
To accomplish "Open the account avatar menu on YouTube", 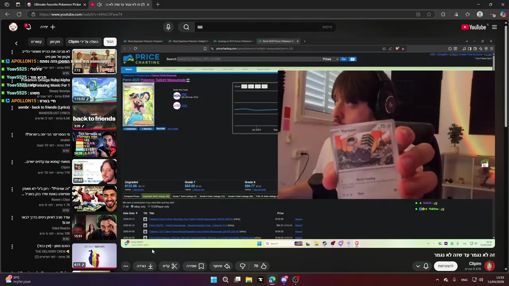I will 13,27.
